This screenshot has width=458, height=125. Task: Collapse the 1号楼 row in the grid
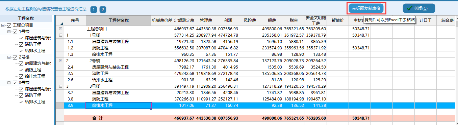(x=61, y=35)
